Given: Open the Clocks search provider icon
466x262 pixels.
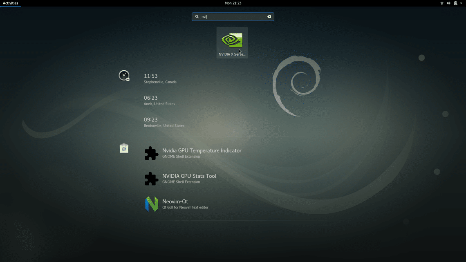Looking at the screenshot, I should point(124,76).
